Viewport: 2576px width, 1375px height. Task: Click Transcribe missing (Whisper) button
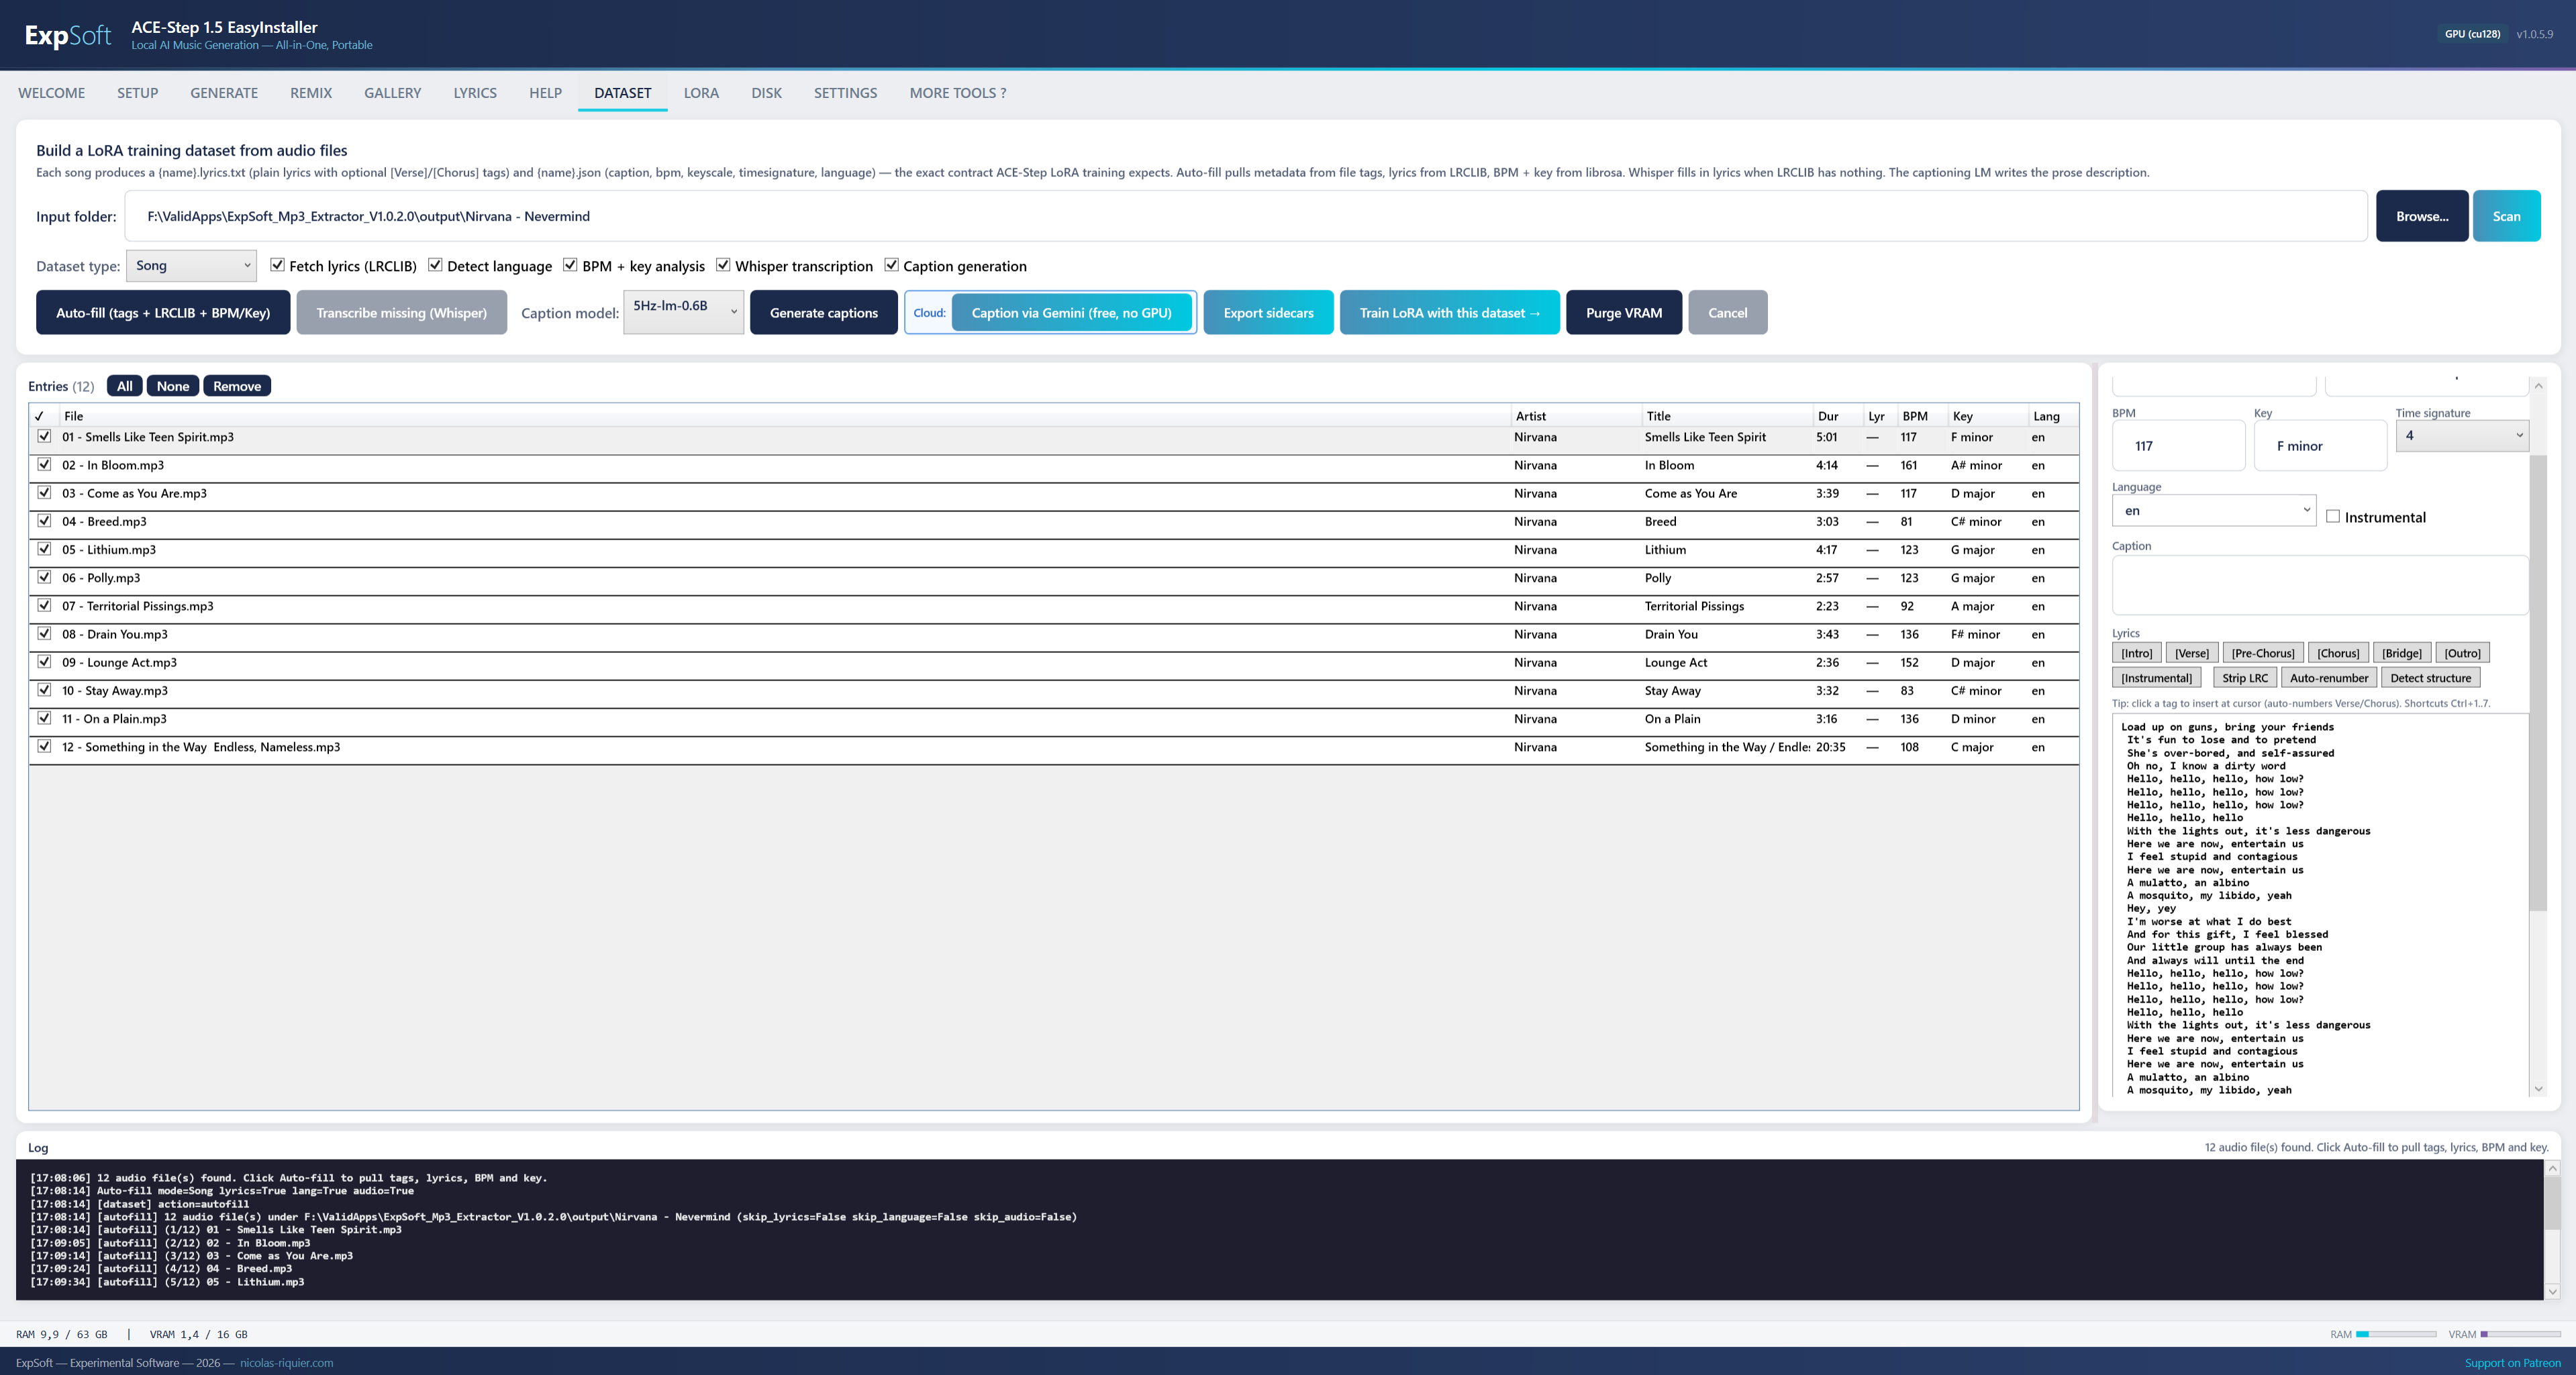coord(402,312)
